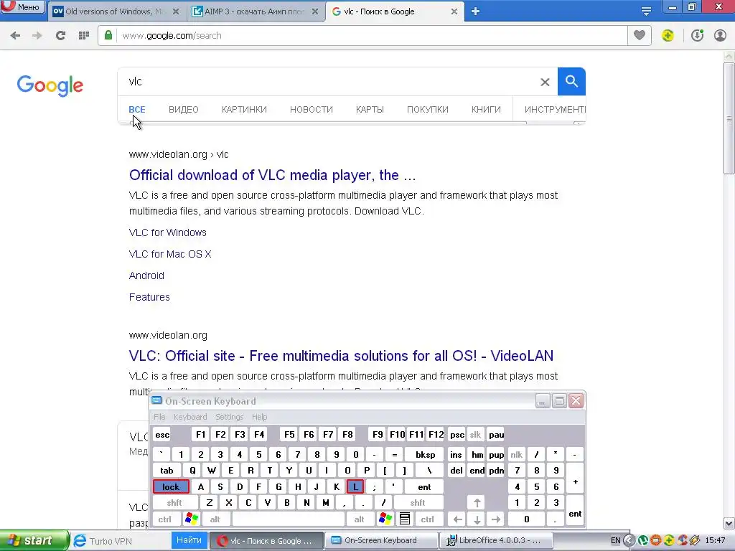Launch Turbo VPN from the taskbar
735x551 pixels.
103,541
